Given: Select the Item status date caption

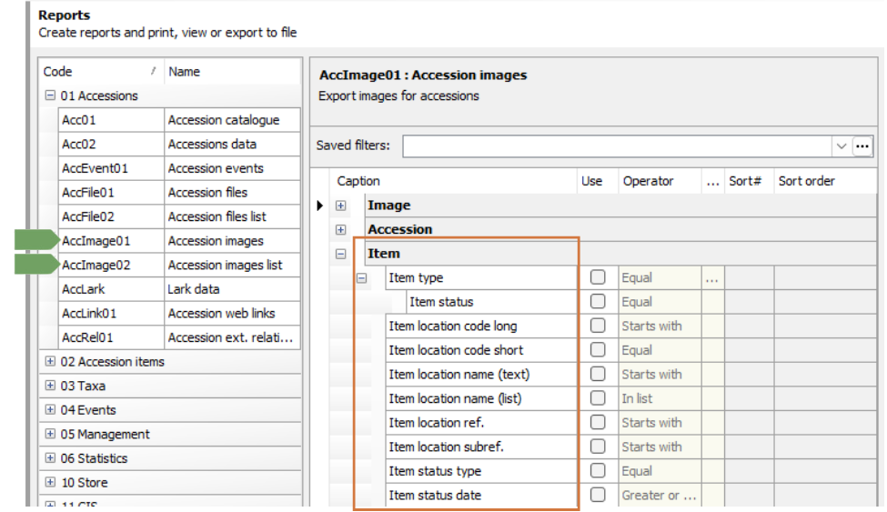Looking at the screenshot, I should [481, 495].
